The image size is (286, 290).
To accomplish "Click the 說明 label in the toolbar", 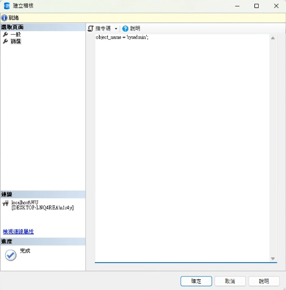I will (135, 28).
